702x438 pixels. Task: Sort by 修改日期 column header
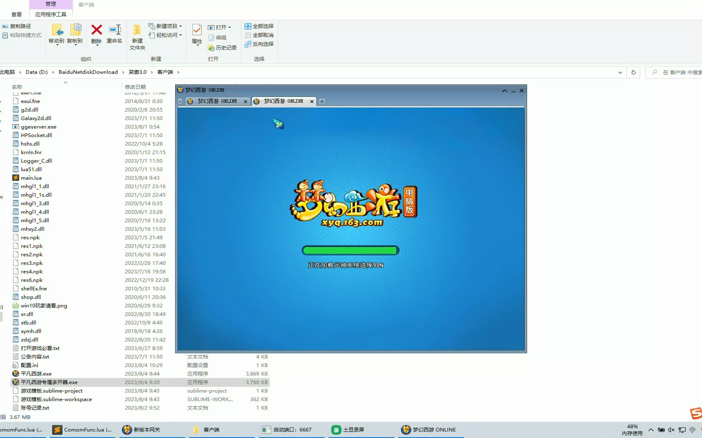click(135, 87)
